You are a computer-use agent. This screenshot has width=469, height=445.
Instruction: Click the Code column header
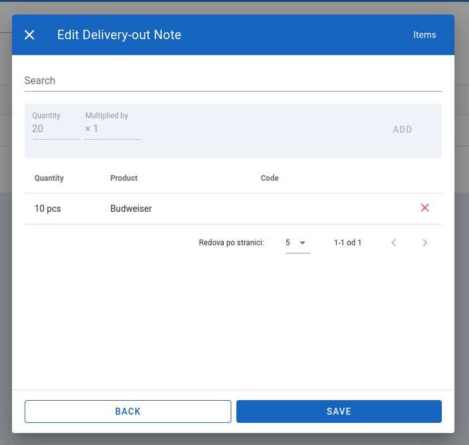(x=269, y=178)
